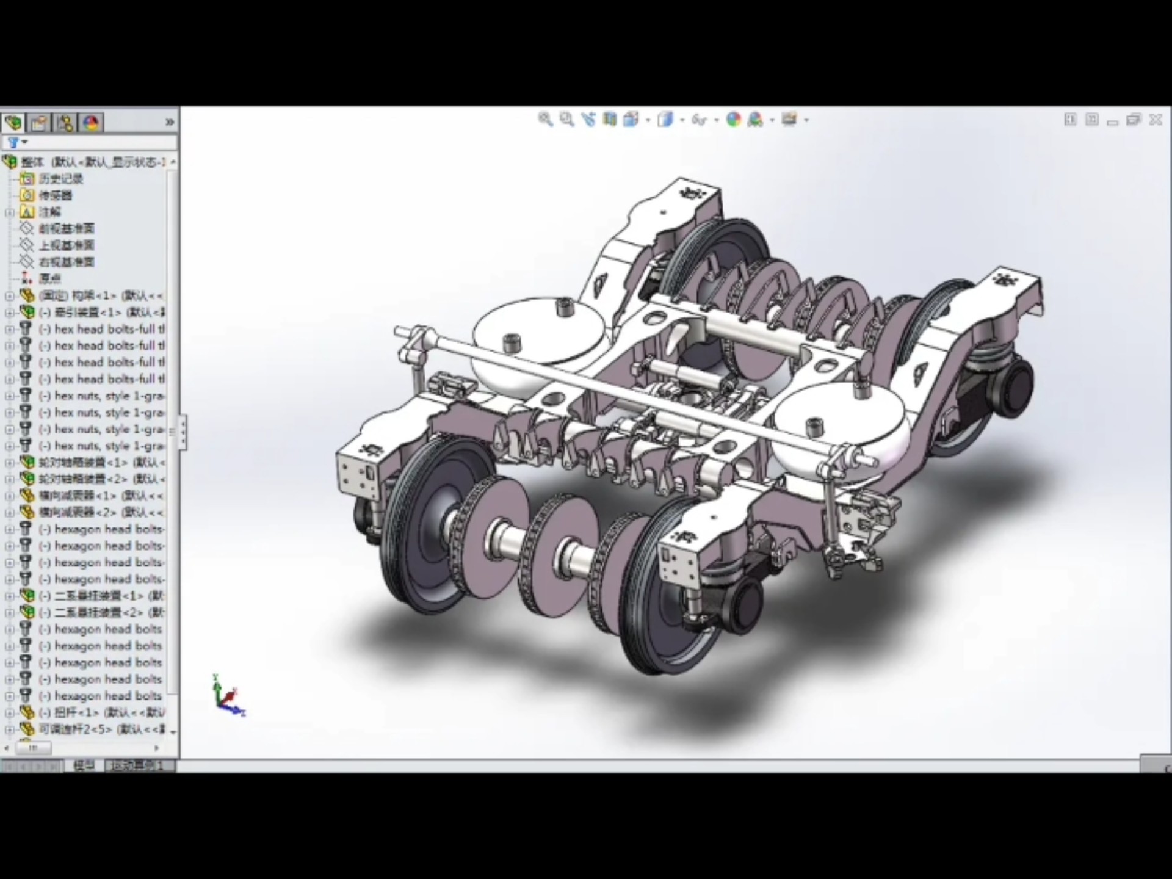Expand the 横向减震器<1> tree node
The width and height of the screenshot is (1172, 879).
pyautogui.click(x=9, y=496)
